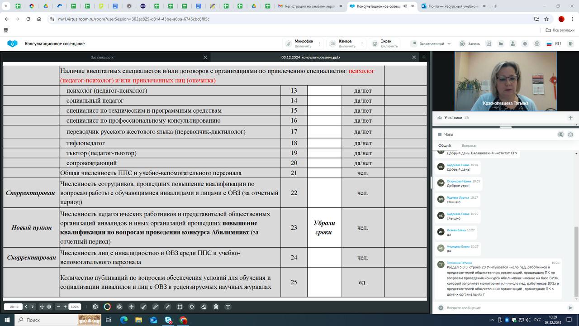Open Все закладки bookmarks folder
Viewport: 579px width, 326px height.
(x=560, y=30)
